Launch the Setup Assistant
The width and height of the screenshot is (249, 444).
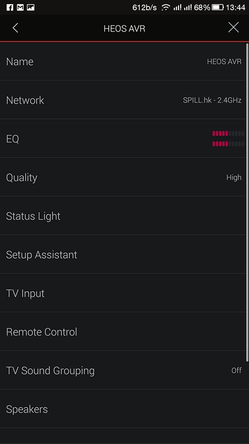click(123, 254)
